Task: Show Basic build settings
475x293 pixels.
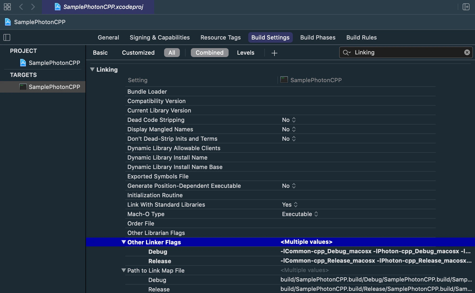Action: (x=100, y=53)
